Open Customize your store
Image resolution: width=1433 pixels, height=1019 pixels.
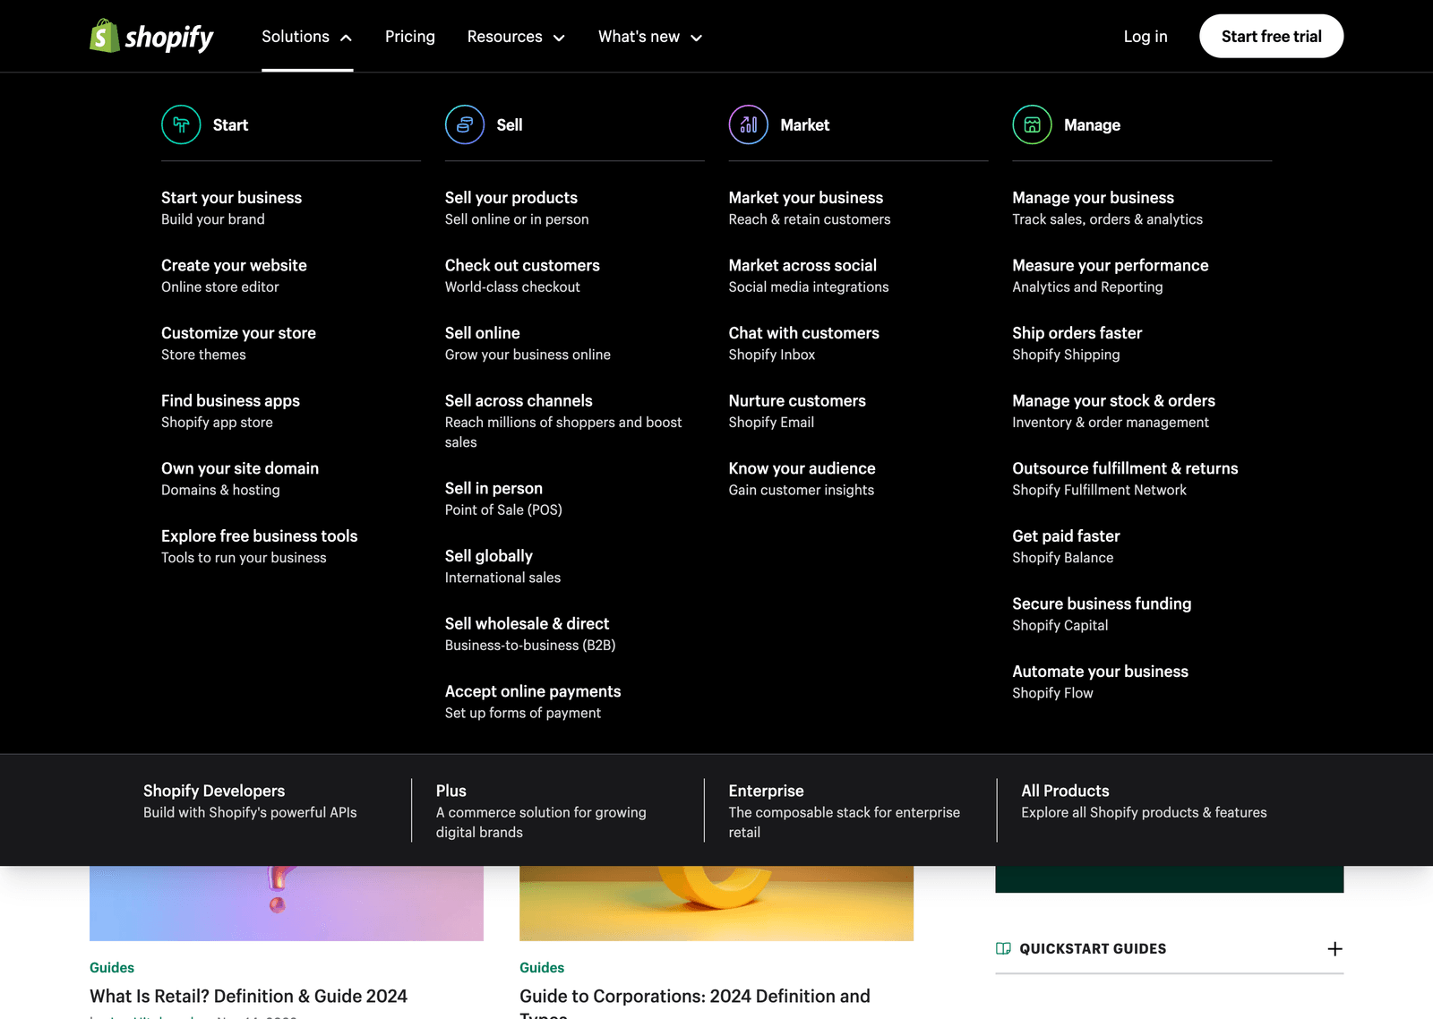(238, 343)
